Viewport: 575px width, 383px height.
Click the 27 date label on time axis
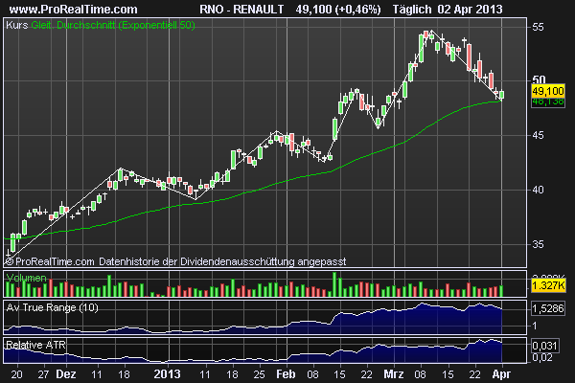click(43, 374)
